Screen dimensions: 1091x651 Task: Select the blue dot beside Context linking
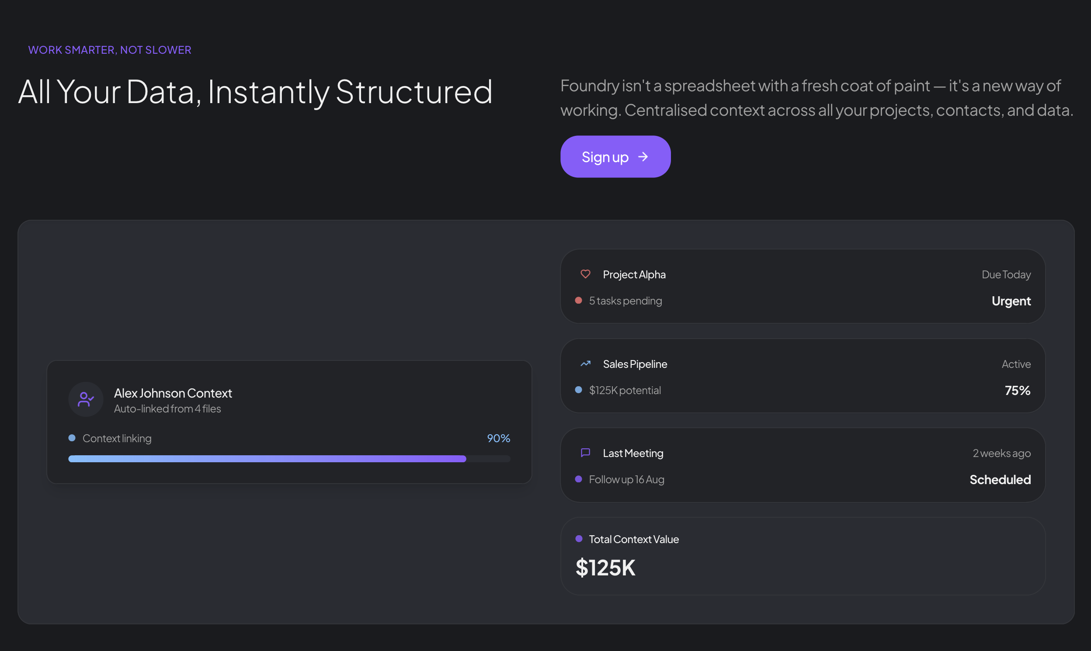72,438
